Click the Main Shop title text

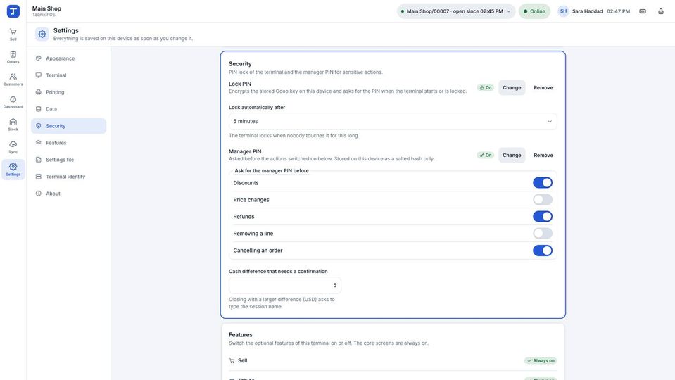click(46, 8)
